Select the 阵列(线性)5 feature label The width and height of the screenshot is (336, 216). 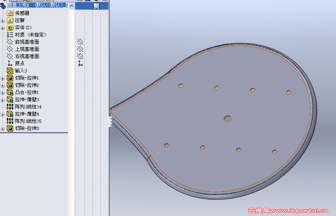pos(28,121)
